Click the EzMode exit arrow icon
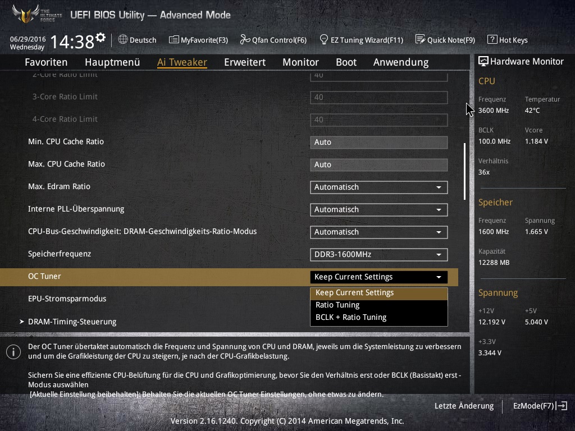575x431 pixels. tap(562, 406)
